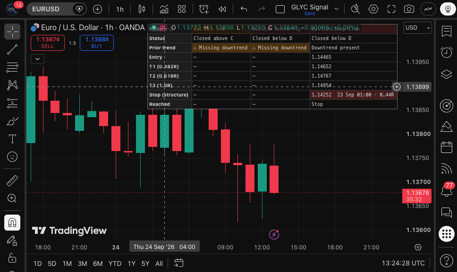This screenshot has height=272, width=457.
Task: Open indicator templates grid
Action: 182,9
